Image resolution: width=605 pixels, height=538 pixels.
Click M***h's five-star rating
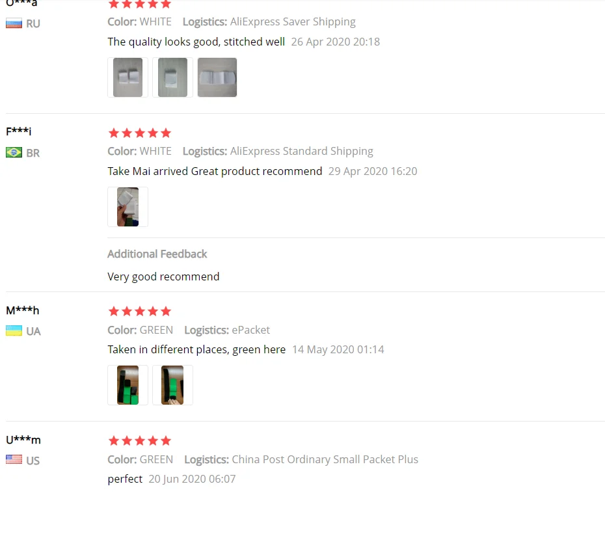tap(140, 311)
